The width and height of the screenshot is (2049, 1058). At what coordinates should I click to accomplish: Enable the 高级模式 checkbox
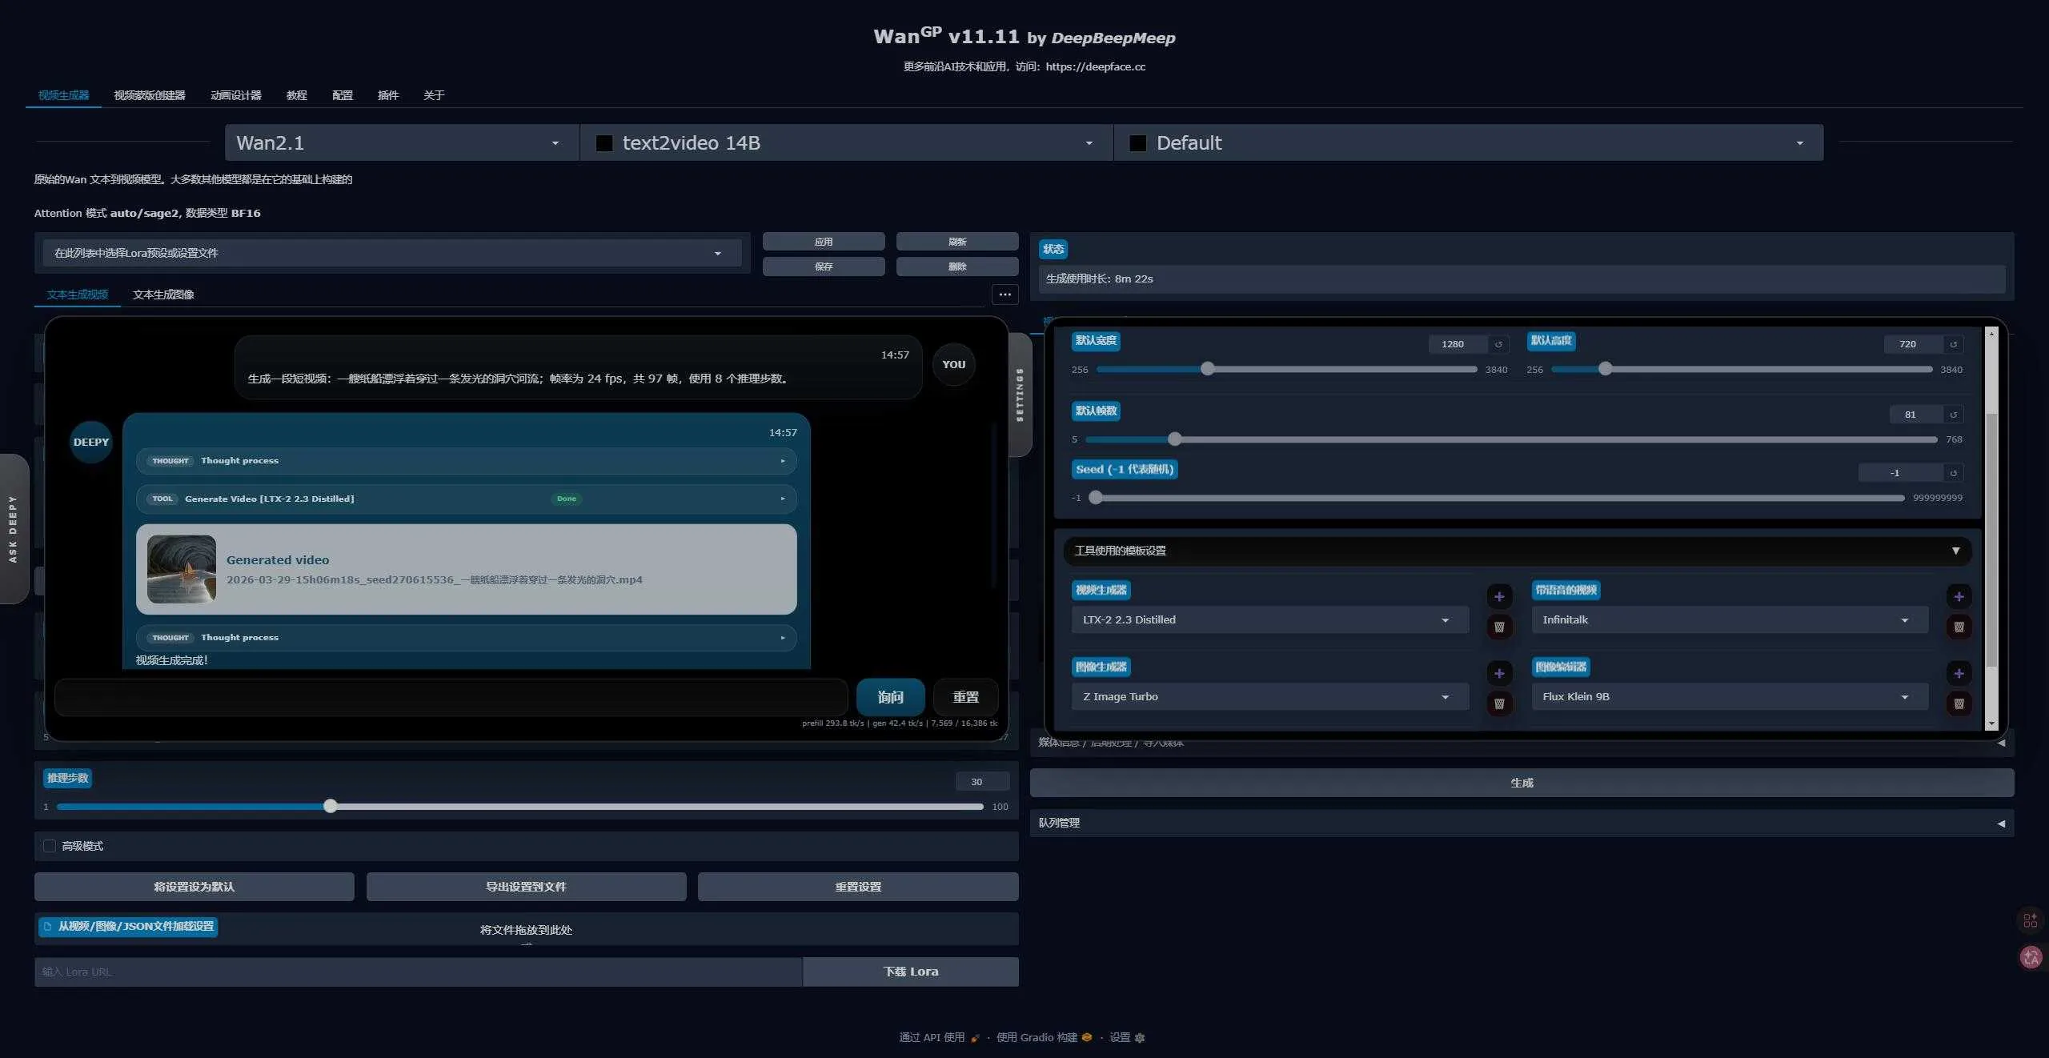[x=49, y=845]
